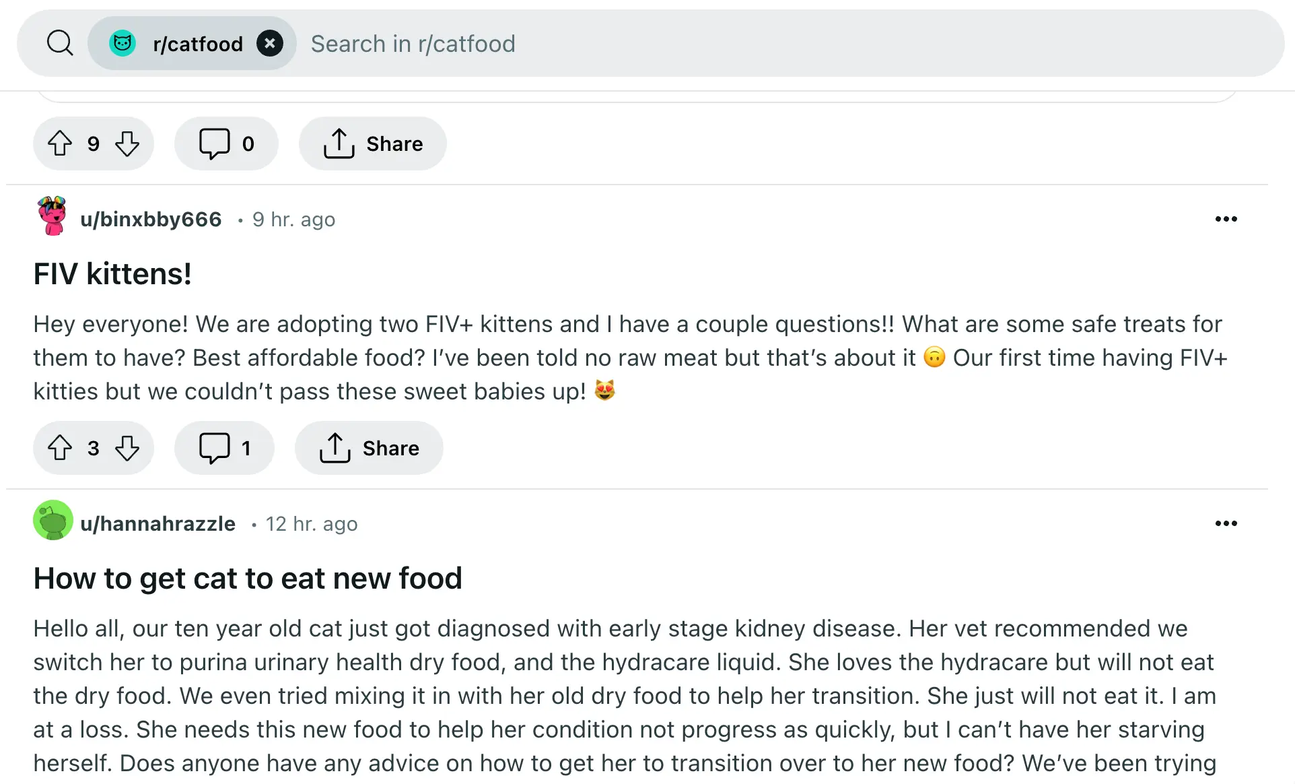View the 1 comment on FIV kittens
1295x784 pixels.
coord(224,448)
